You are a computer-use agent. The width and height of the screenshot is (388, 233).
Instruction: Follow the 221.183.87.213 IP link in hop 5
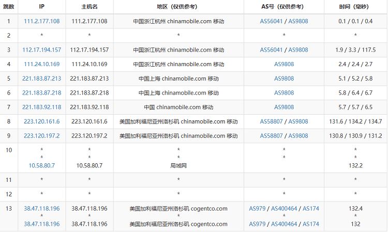[x=41, y=79]
